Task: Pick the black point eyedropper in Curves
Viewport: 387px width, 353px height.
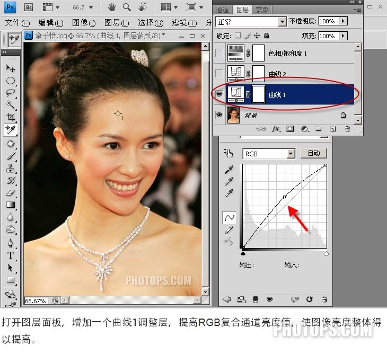Action: [x=229, y=170]
